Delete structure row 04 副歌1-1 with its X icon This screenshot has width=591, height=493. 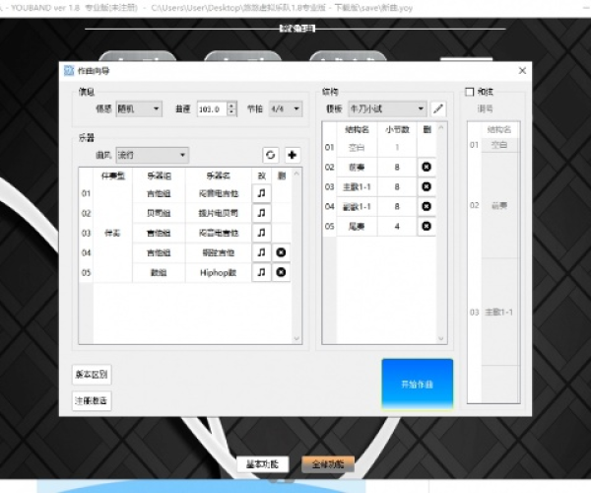[427, 206]
